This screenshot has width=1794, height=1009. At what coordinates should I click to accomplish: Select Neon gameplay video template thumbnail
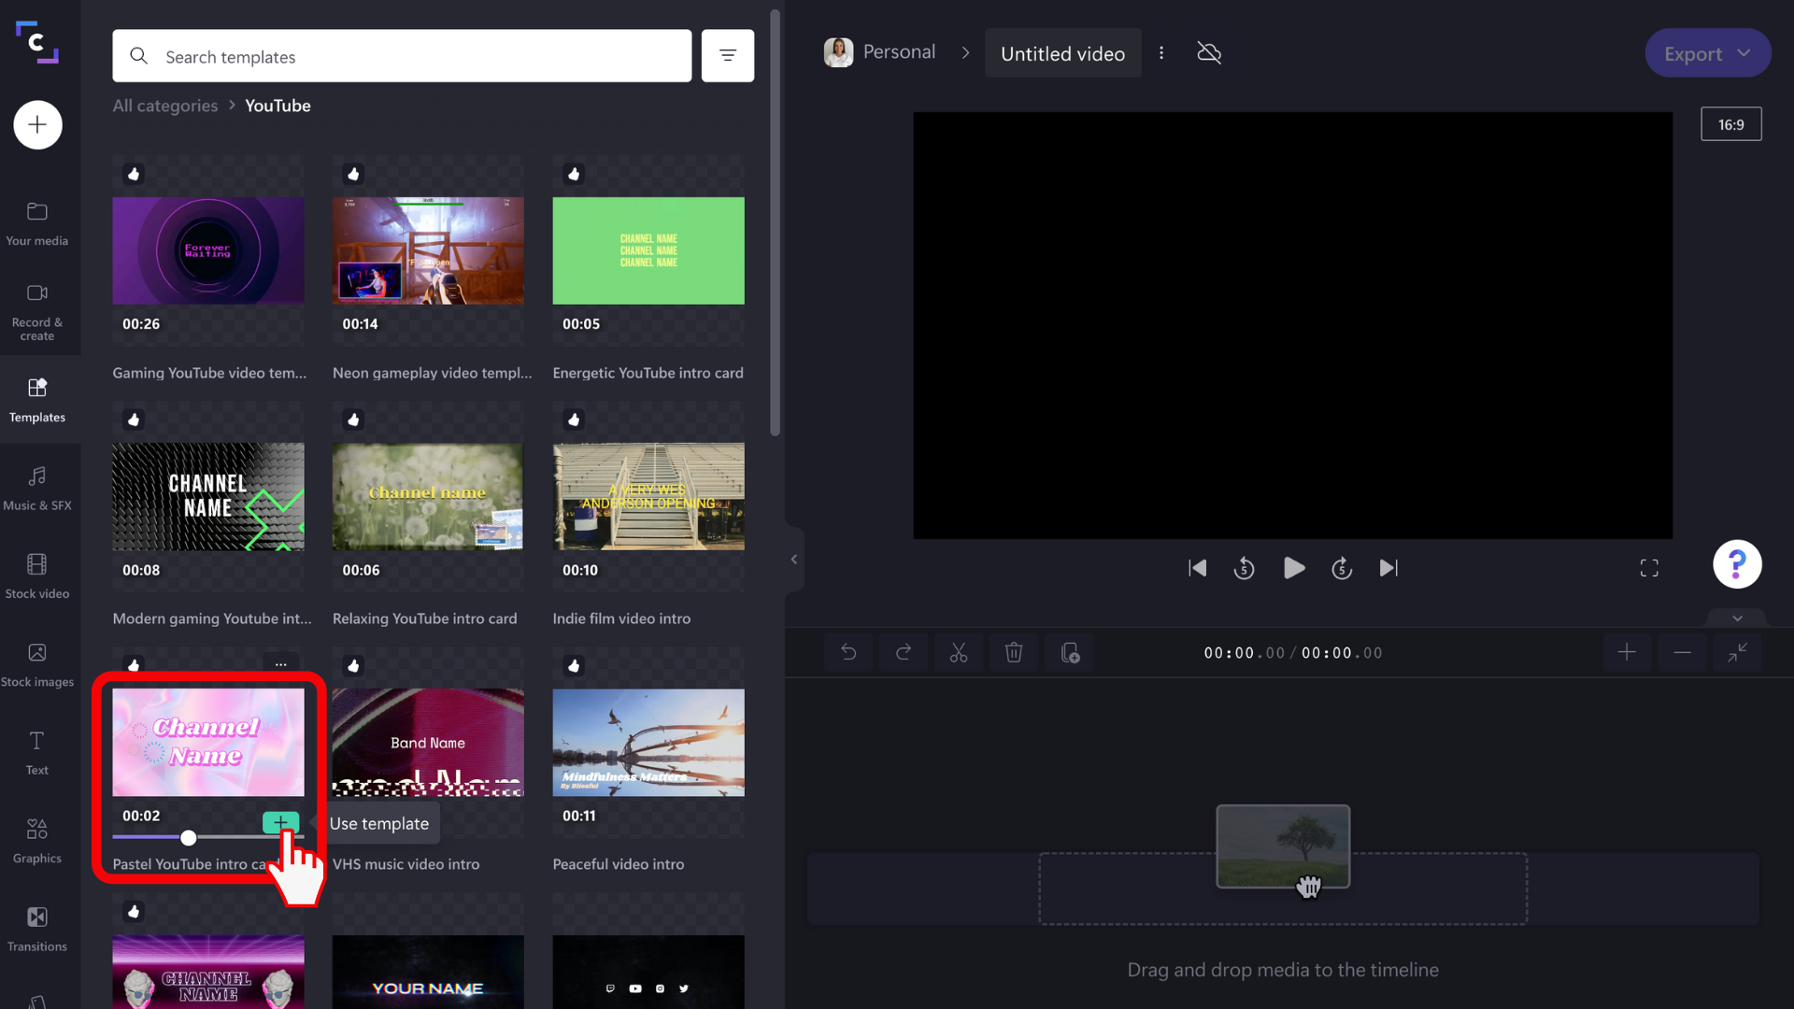pos(428,250)
